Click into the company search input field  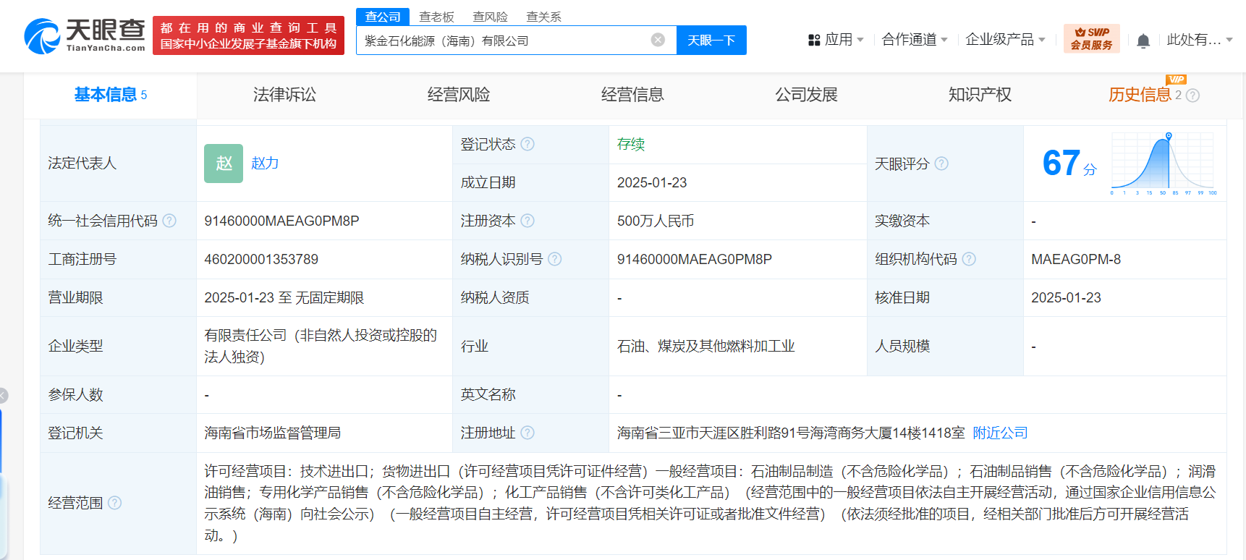(503, 41)
